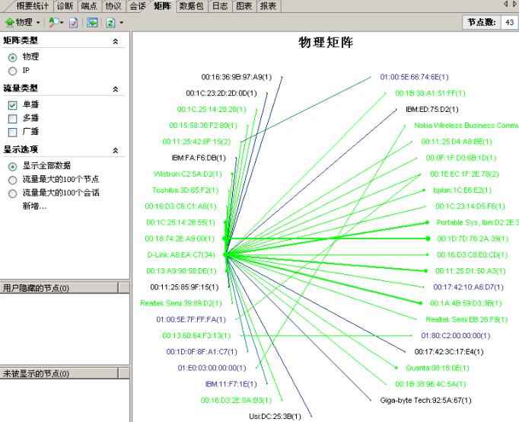Enable the 广播 traffic checkbox
The image size is (519, 422).
[11, 132]
